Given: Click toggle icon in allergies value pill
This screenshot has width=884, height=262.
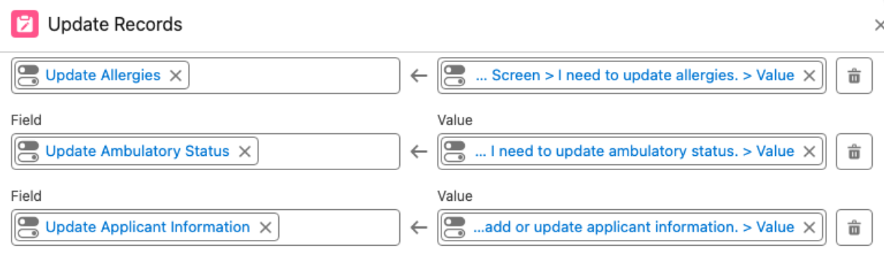Looking at the screenshot, I should click(455, 75).
